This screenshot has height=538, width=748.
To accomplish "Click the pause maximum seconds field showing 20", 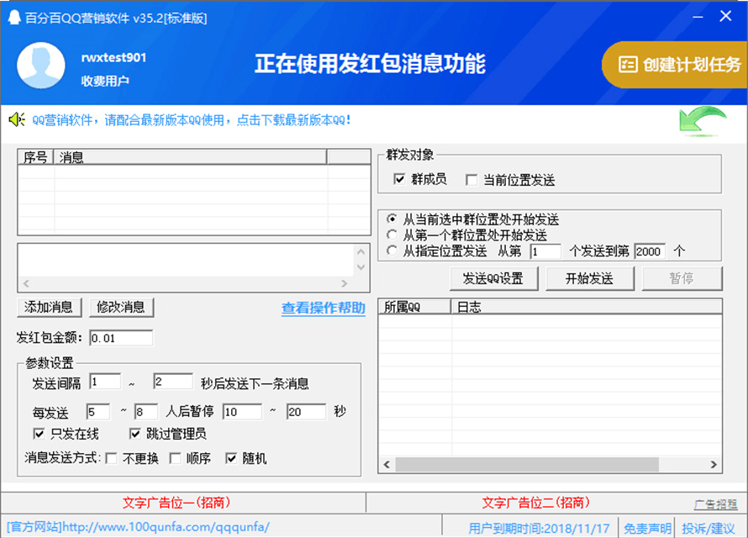I will [x=306, y=412].
